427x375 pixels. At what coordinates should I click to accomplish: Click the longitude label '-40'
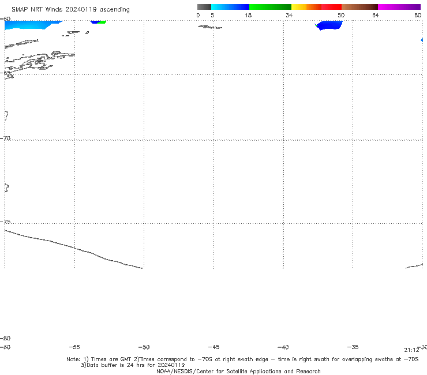pyautogui.click(x=283, y=347)
